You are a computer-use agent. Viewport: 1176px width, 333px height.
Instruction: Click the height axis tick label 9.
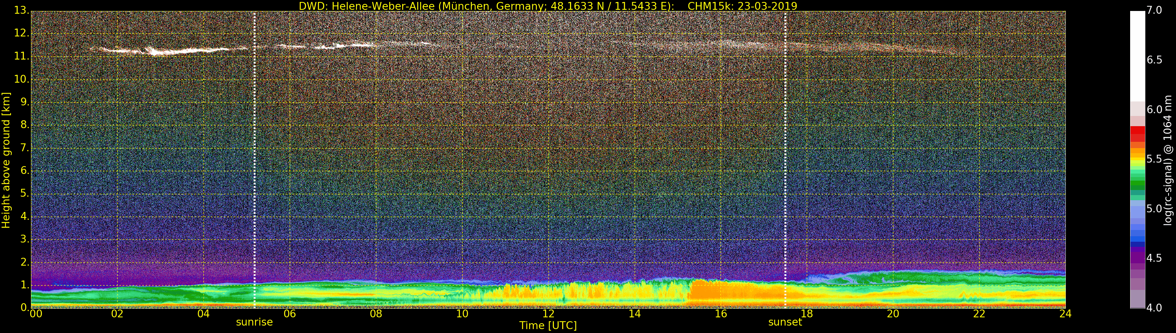pos(24,102)
